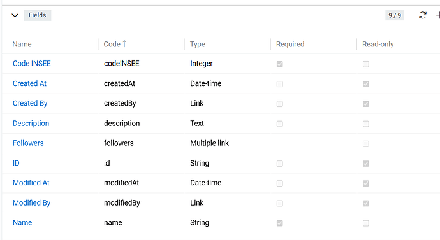The width and height of the screenshot is (440, 240).
Task: Toggle Required checkbox for Created At
Action: 279,84
